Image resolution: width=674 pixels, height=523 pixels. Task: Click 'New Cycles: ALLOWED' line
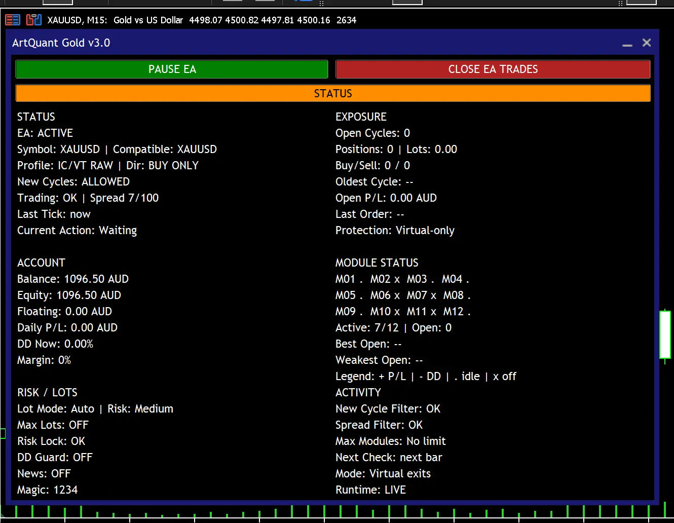click(73, 181)
